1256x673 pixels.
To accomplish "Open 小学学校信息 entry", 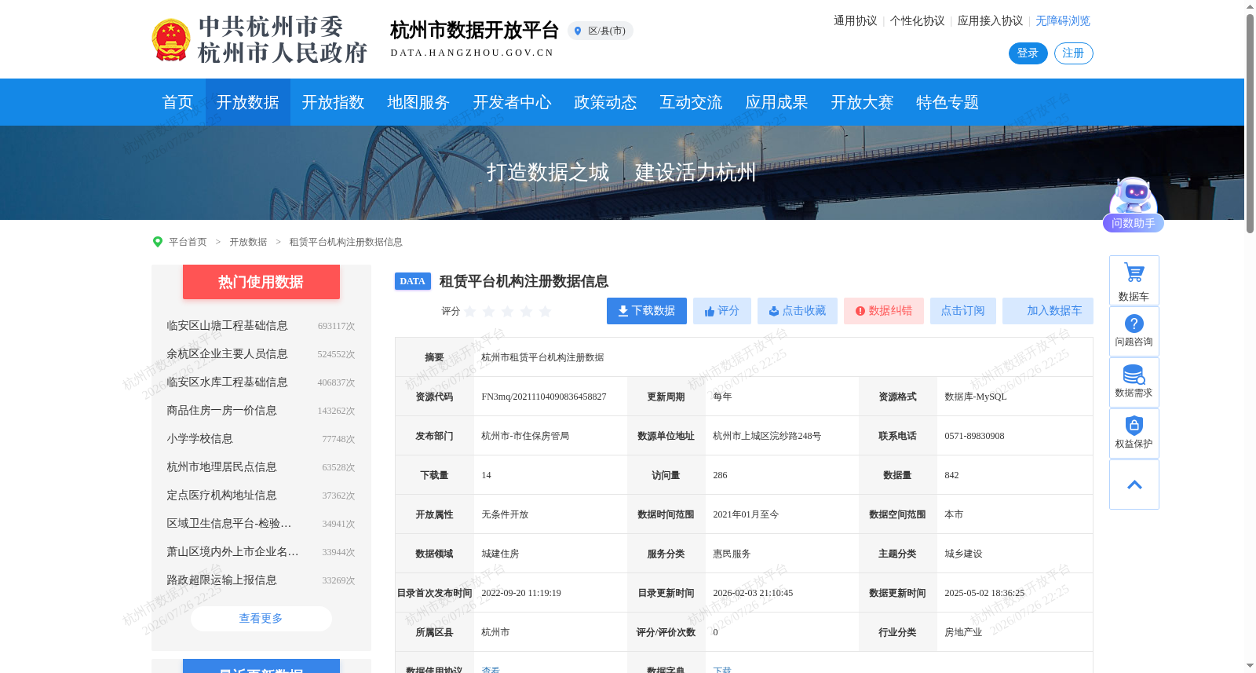I will tap(199, 439).
